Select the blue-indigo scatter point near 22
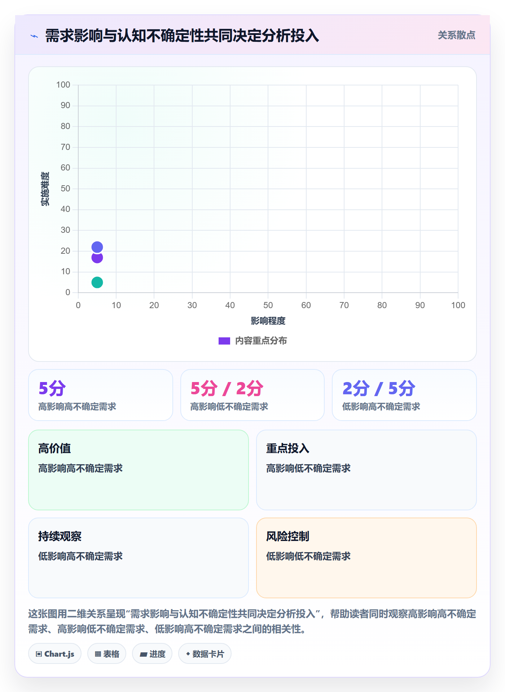Screen dimensions: 505x692 (x=97, y=247)
